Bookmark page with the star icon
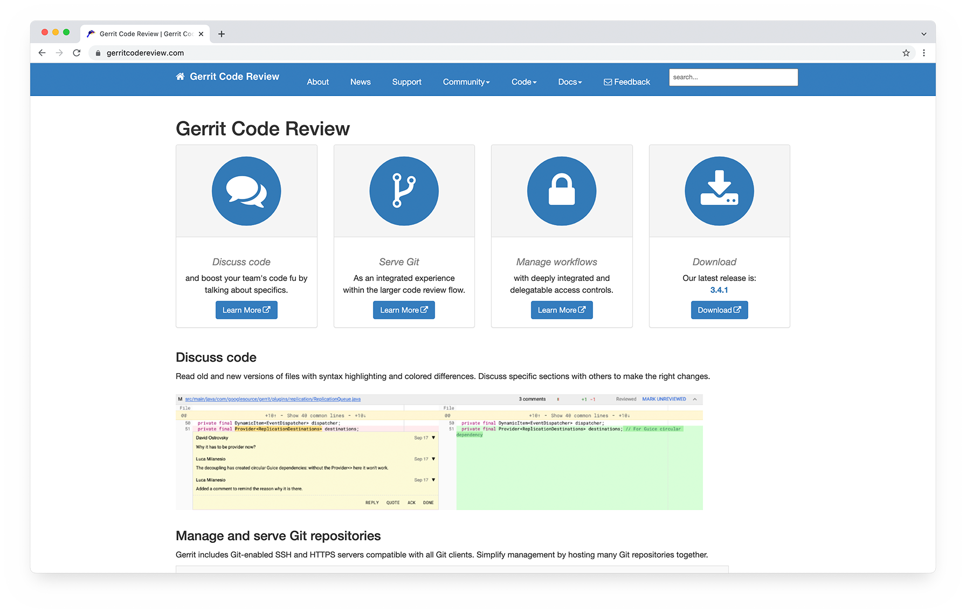This screenshot has width=966, height=613. coord(906,53)
